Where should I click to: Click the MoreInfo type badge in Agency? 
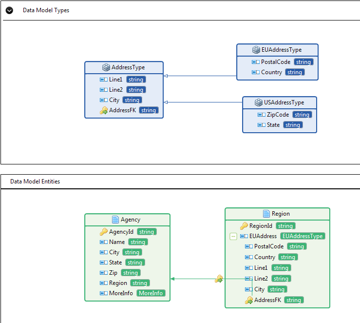[151, 293]
